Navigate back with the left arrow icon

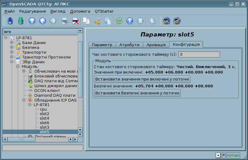click(x=43, y=21)
